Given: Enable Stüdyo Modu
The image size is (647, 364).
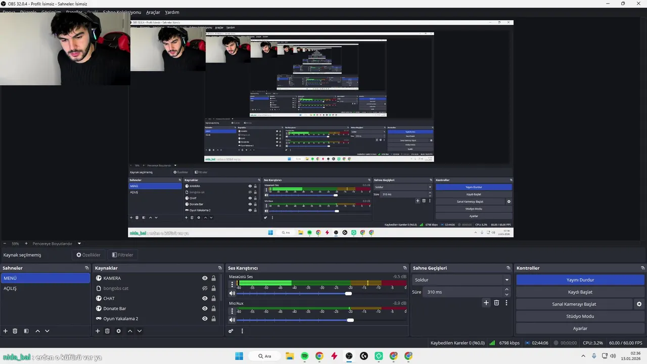Looking at the screenshot, I should [580, 316].
